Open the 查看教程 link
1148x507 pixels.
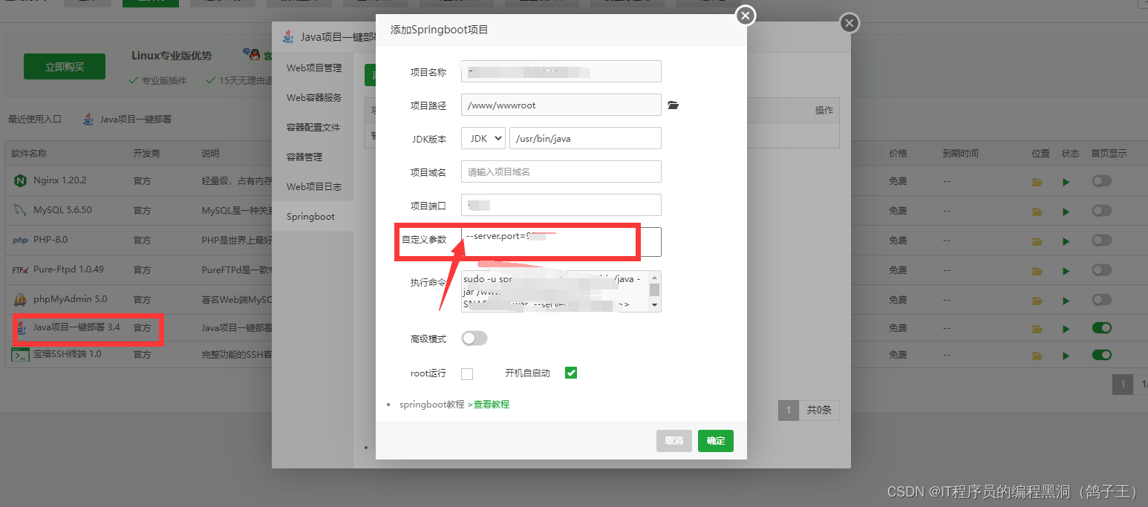coord(492,405)
